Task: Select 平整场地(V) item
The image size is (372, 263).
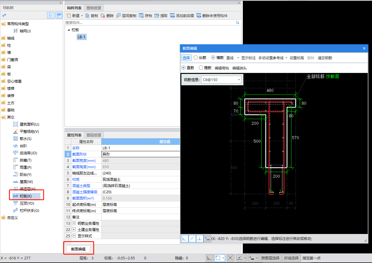Action: [x=26, y=131]
